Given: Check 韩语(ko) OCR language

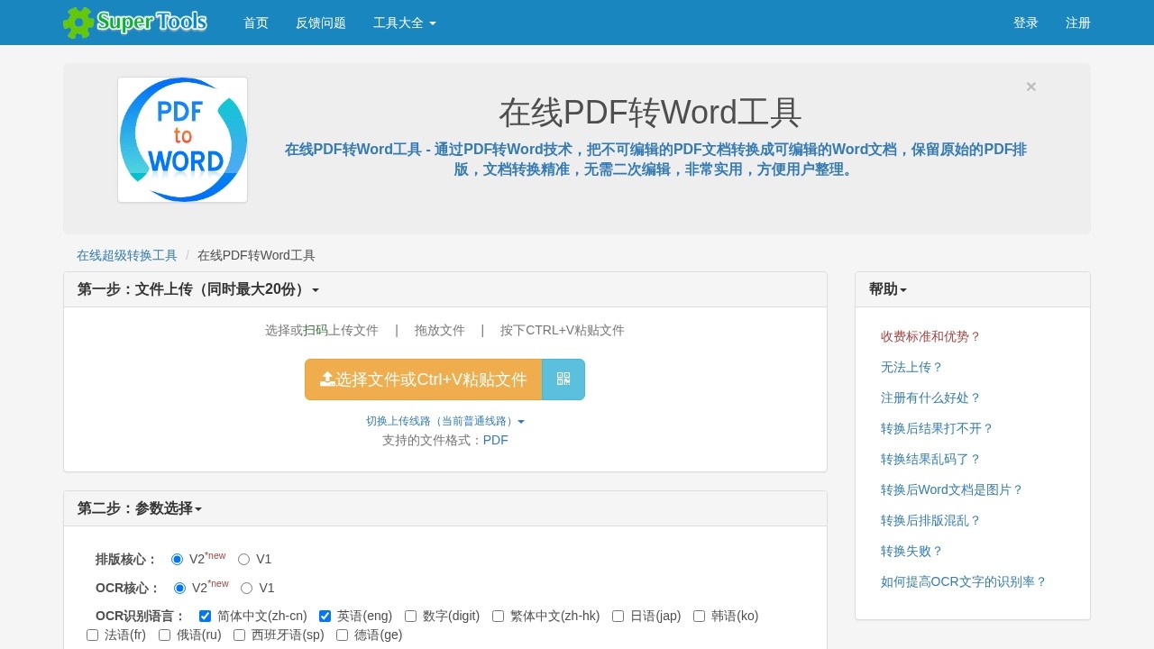Looking at the screenshot, I should [699, 617].
